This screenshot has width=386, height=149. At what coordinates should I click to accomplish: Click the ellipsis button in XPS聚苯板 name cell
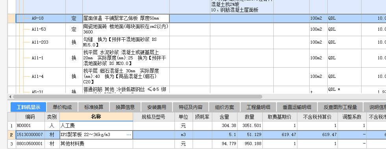pyautogui.click(x=129, y=135)
